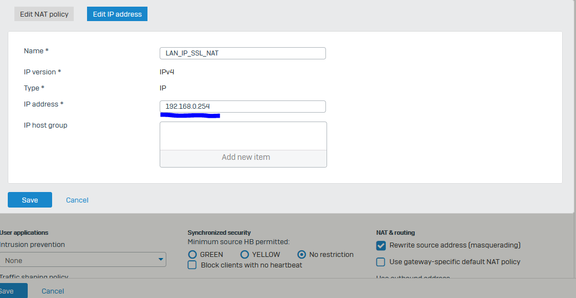Screen dimensions: 576x298
Task: Save the IP address settings
Action: coord(30,200)
